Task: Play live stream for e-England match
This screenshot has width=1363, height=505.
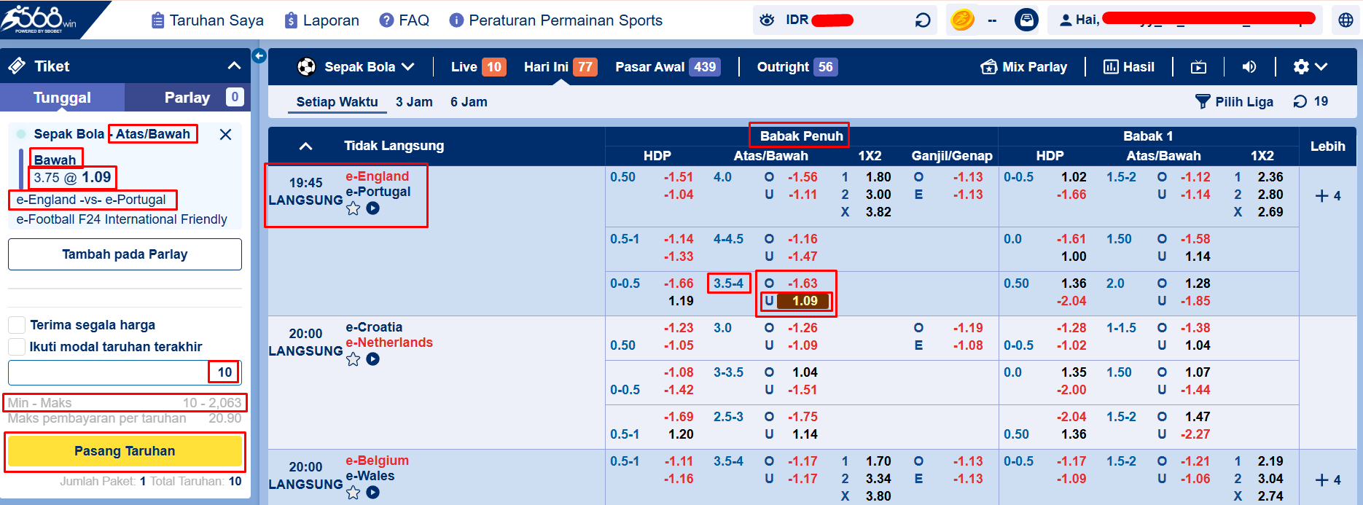Action: tap(373, 208)
